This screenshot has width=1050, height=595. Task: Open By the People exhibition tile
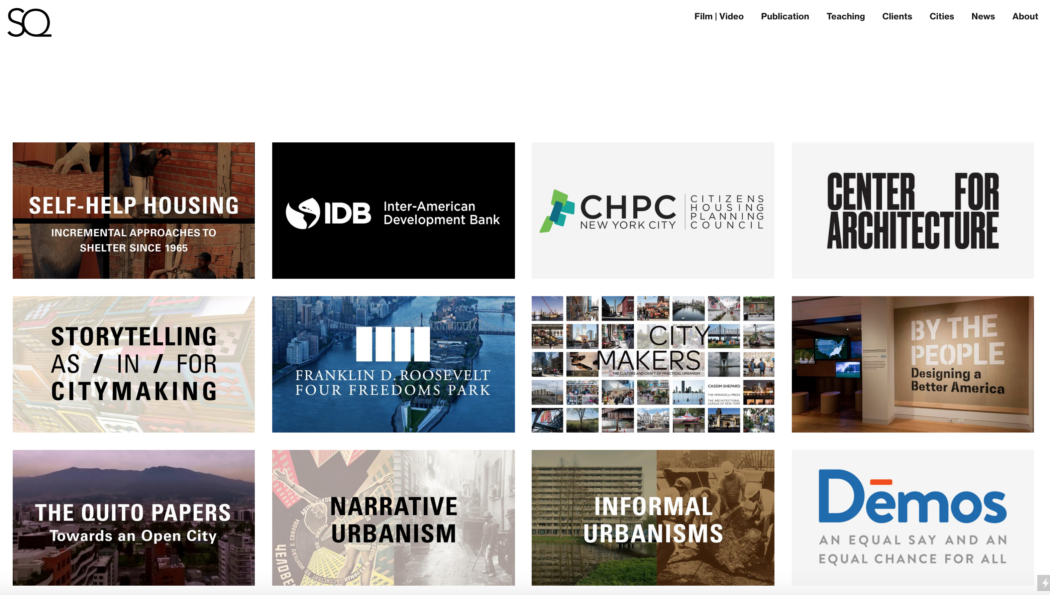912,364
